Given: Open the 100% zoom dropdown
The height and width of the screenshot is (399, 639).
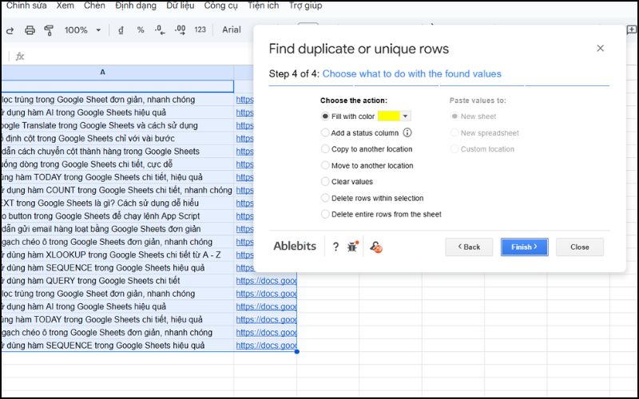Looking at the screenshot, I should (x=83, y=30).
